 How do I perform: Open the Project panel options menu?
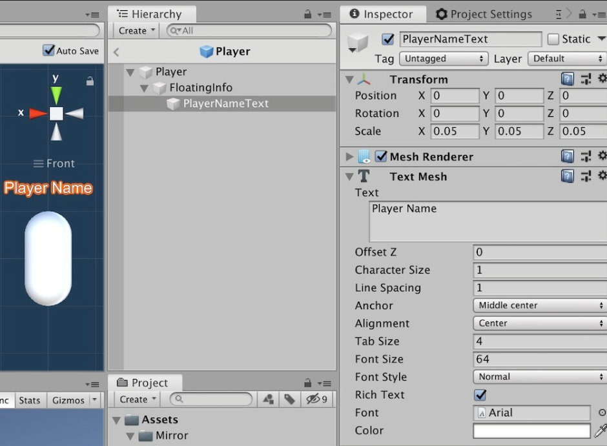coord(324,383)
